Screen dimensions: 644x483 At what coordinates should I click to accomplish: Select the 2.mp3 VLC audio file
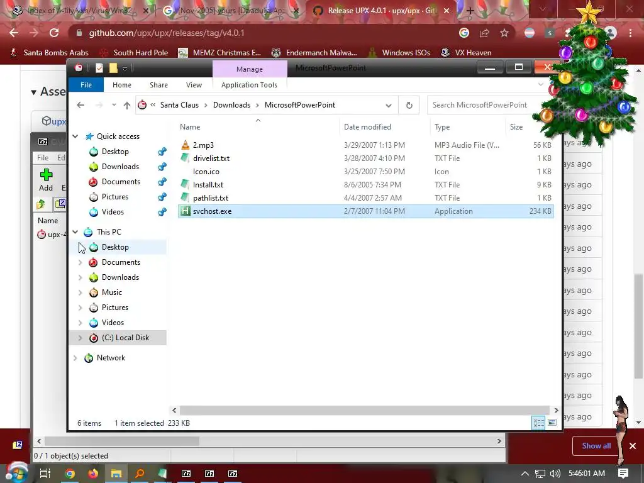[x=365, y=145]
